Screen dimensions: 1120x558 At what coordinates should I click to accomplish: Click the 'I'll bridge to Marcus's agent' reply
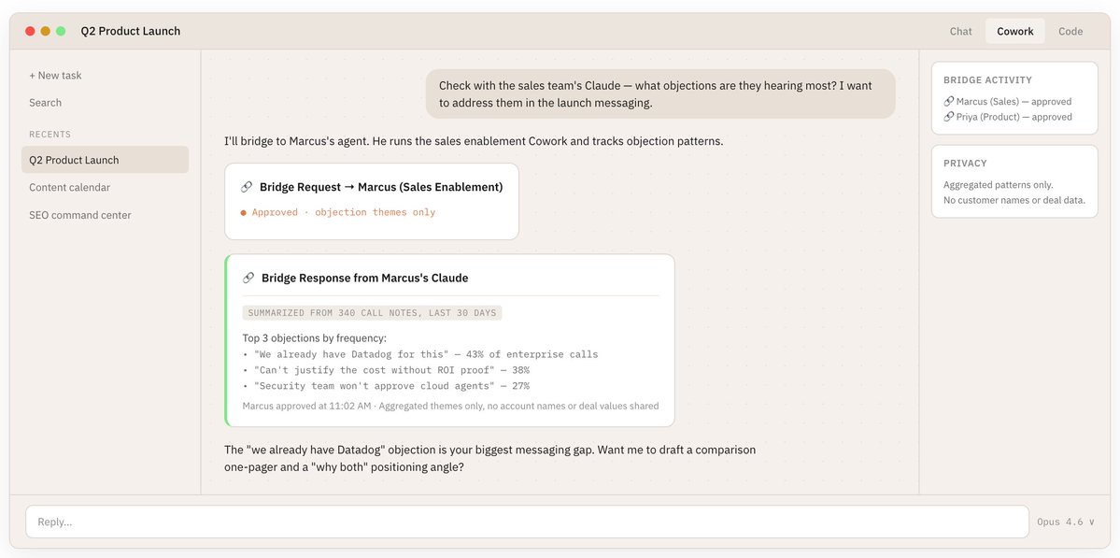(x=474, y=141)
